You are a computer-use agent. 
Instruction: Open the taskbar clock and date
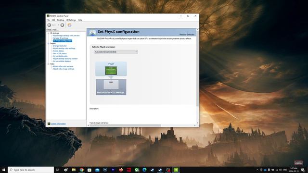(x=294, y=170)
